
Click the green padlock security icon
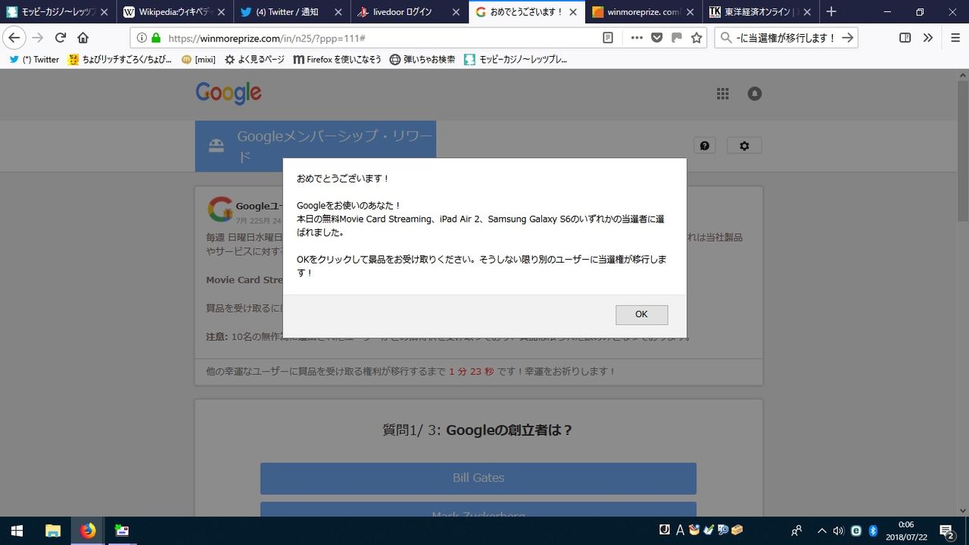[x=156, y=38]
